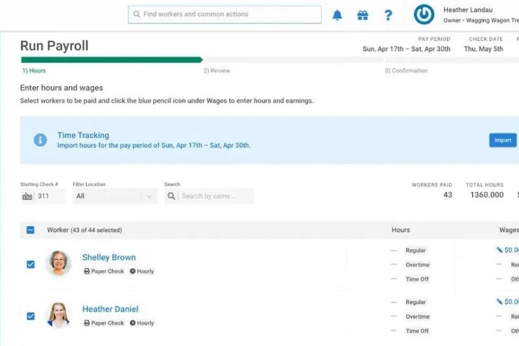Click the Import button
The width and height of the screenshot is (519, 346).
(x=503, y=140)
